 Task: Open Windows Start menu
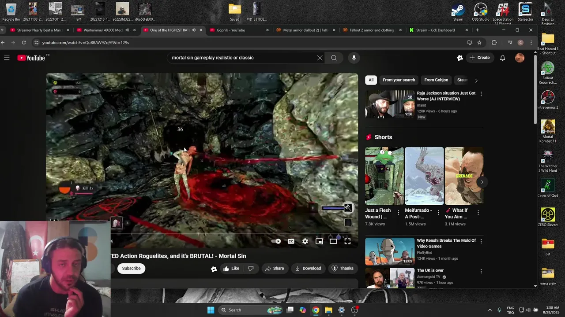click(211, 310)
